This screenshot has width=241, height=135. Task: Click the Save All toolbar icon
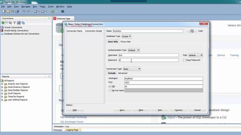point(17,11)
